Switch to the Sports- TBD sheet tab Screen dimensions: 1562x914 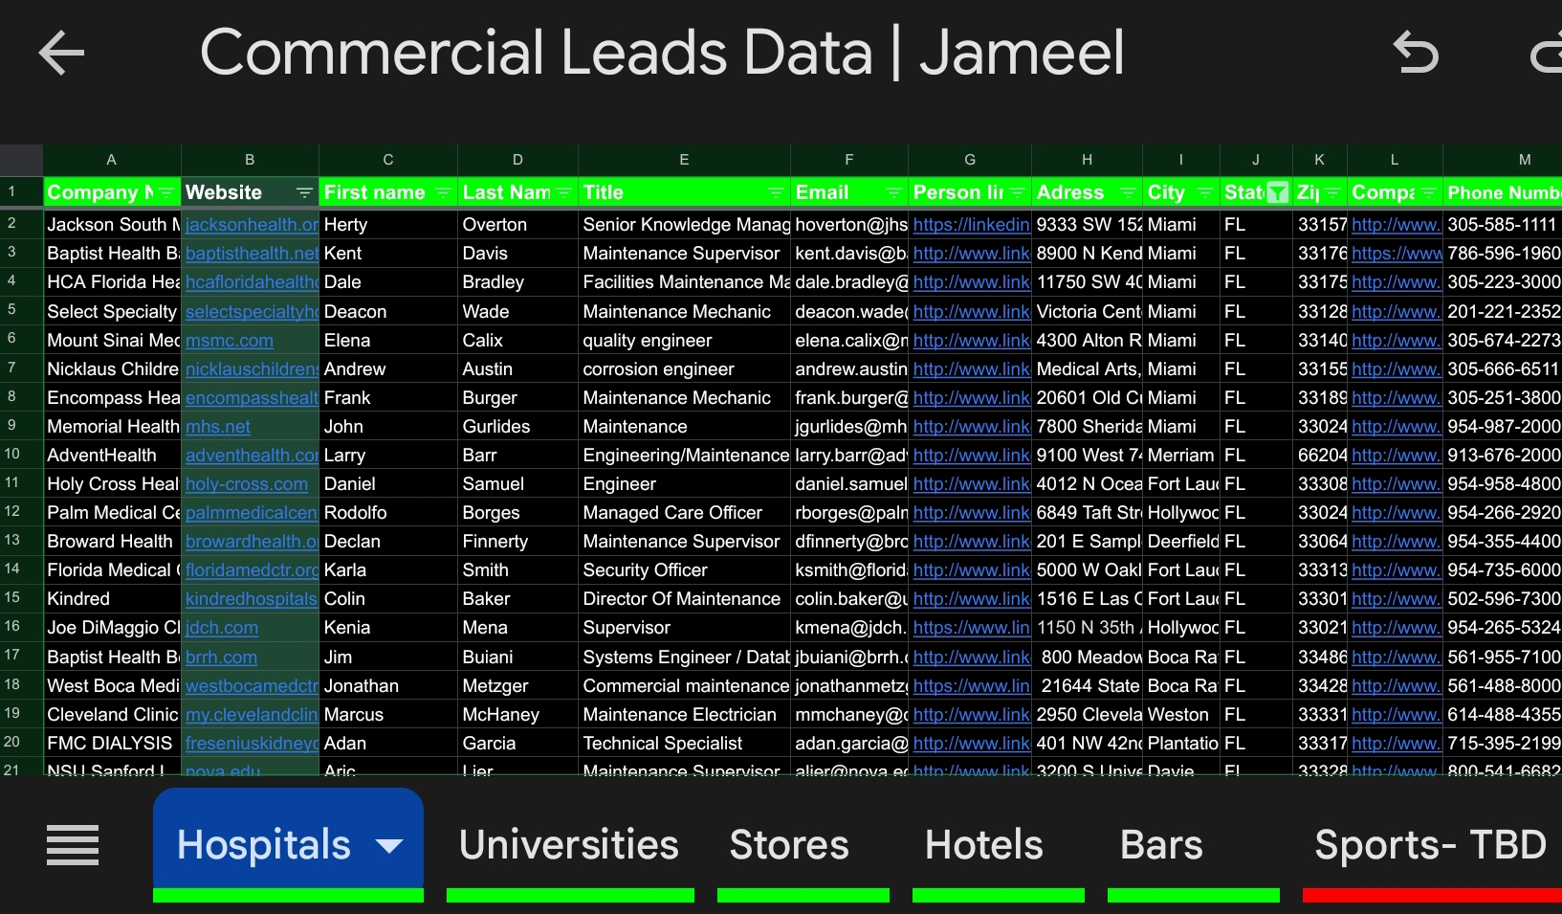point(1431,845)
